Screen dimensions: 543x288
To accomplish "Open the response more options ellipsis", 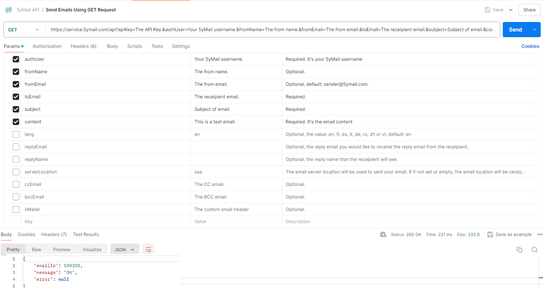I will [540, 234].
